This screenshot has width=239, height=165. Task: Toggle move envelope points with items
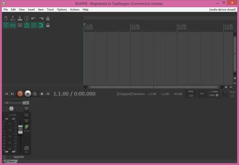click(x=27, y=25)
